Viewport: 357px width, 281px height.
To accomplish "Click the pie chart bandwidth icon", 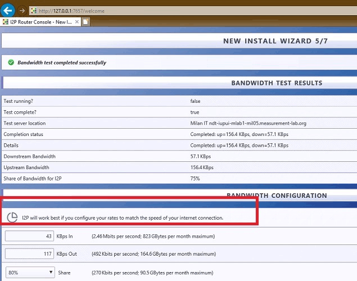I will click(12, 217).
